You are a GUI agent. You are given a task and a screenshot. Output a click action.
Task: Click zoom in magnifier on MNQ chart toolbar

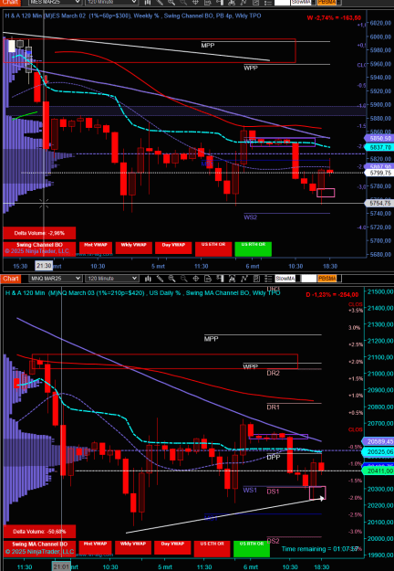click(172, 279)
